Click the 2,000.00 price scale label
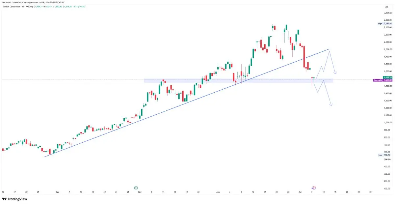 [388, 49]
